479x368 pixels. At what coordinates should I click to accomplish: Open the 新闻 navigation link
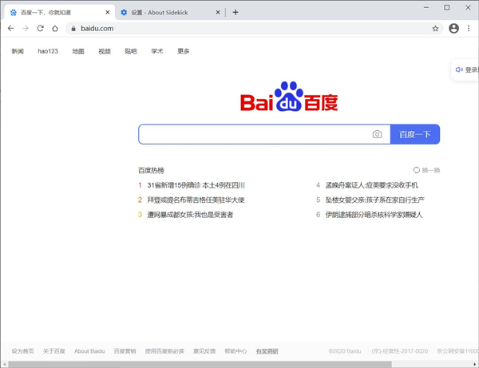click(x=18, y=51)
